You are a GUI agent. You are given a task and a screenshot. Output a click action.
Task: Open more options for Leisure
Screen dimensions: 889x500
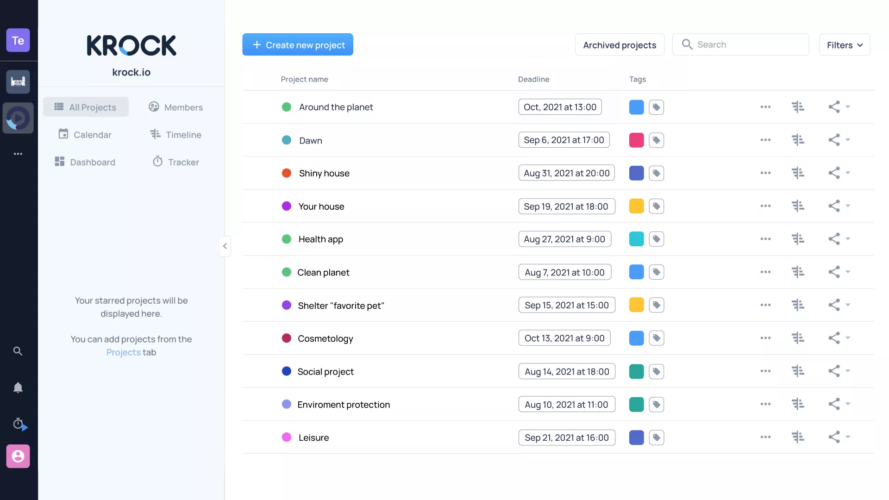pyautogui.click(x=765, y=437)
